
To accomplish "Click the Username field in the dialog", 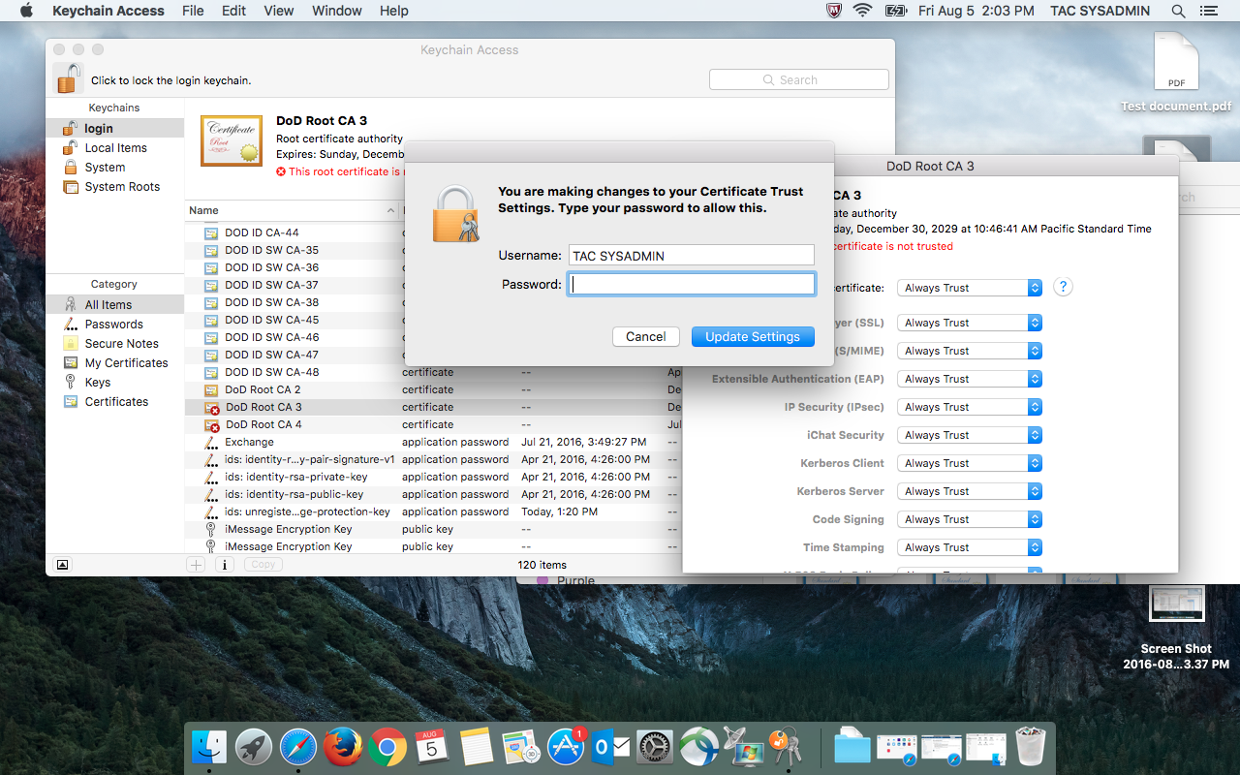I will 692,256.
